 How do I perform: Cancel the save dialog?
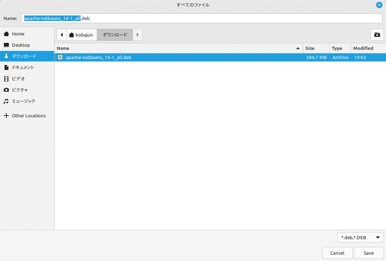coord(337,253)
